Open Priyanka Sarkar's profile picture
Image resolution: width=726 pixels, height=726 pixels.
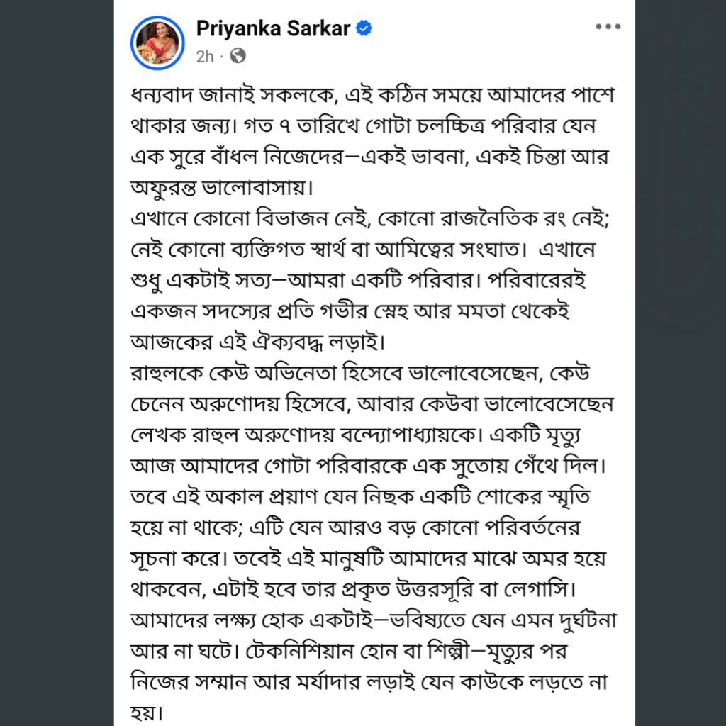tap(157, 42)
